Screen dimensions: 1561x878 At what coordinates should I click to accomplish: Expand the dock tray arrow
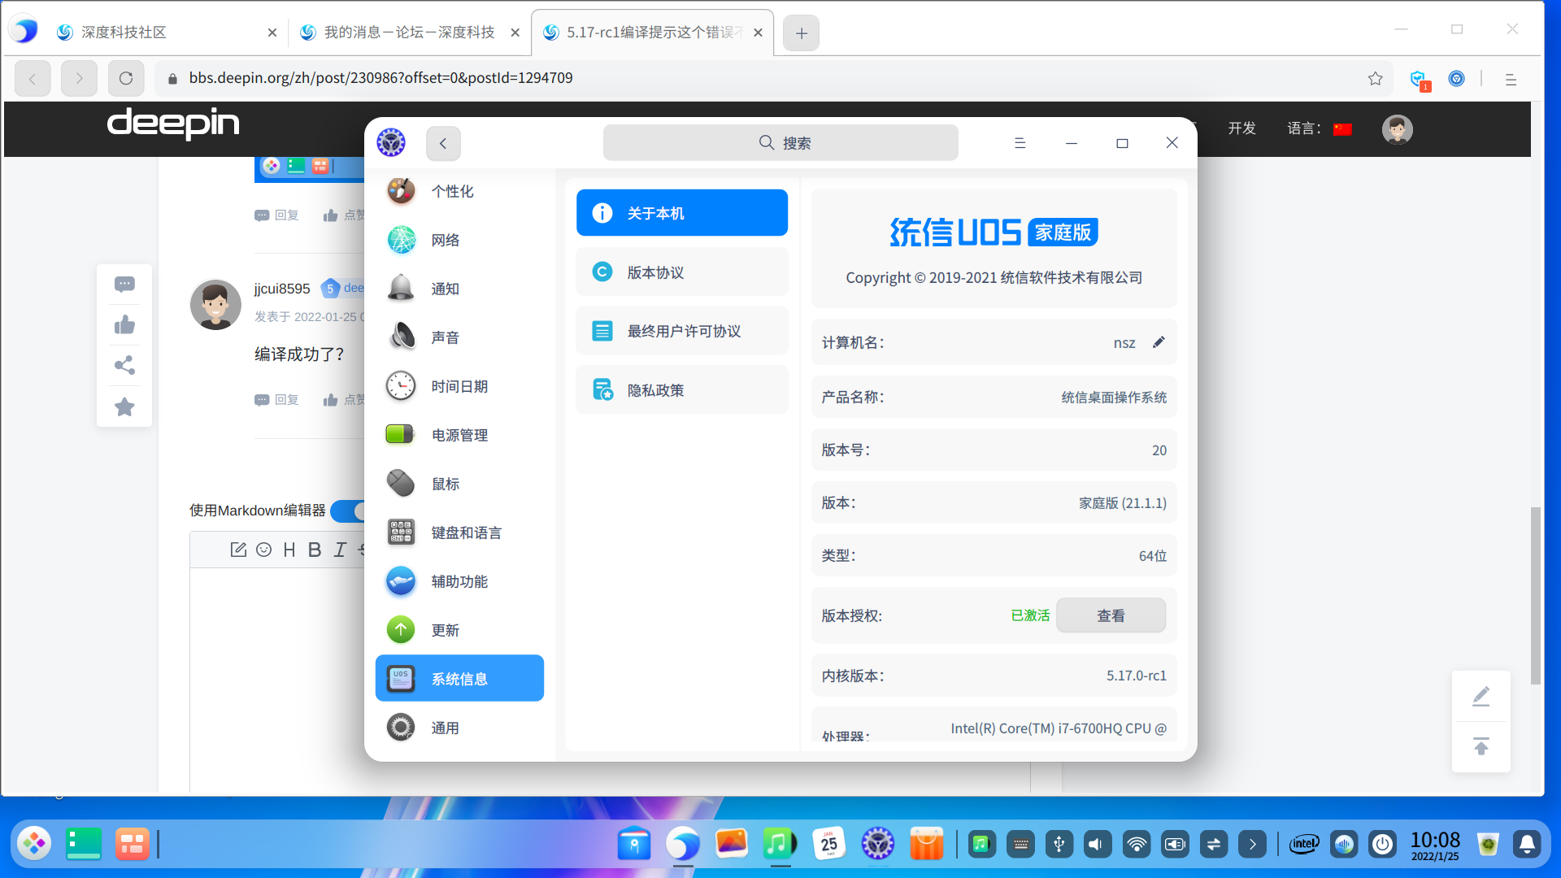(x=1252, y=845)
